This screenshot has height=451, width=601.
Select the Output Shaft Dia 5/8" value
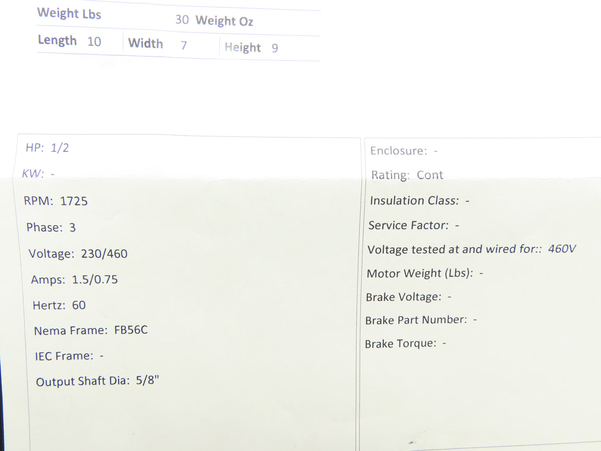147,380
